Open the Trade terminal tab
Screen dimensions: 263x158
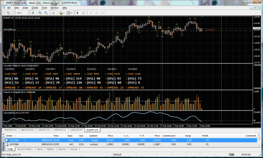click(10, 149)
